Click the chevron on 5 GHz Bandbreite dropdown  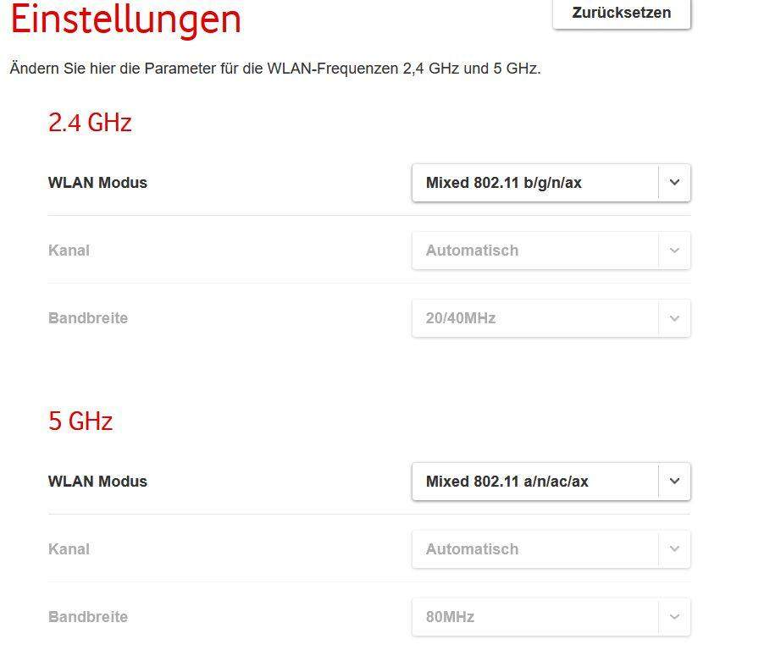[674, 616]
